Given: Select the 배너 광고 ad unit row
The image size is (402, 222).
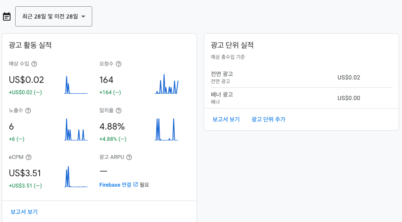Looking at the screenshot, I should pyautogui.click(x=301, y=98).
